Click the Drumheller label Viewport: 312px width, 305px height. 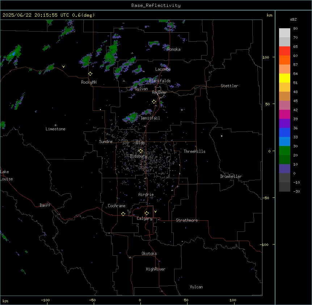coord(231,176)
